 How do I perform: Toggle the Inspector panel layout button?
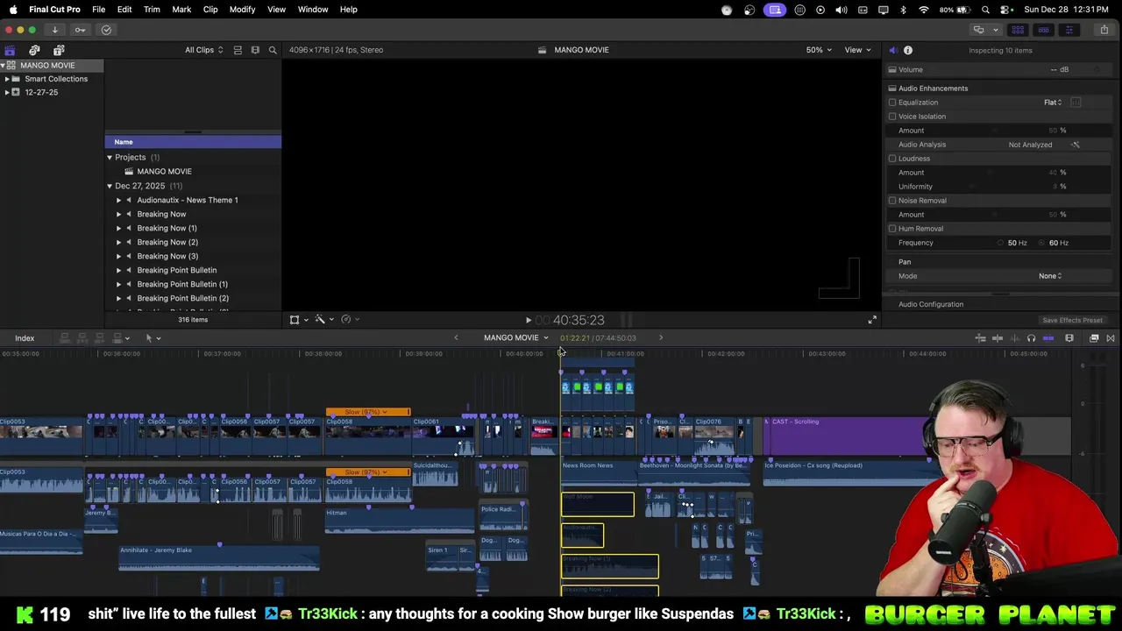click(1069, 30)
